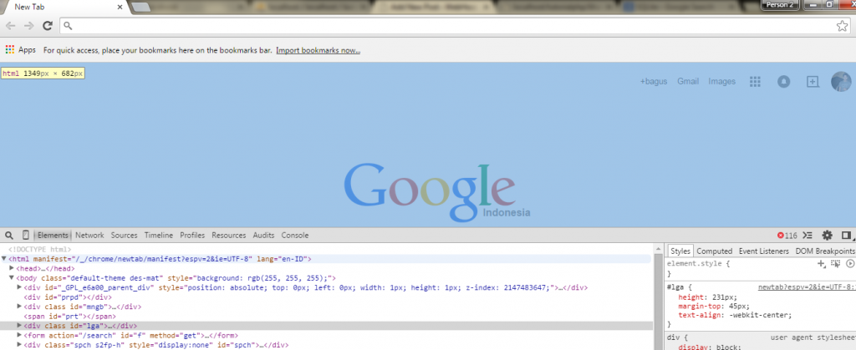The width and height of the screenshot is (856, 350).
Task: Click the inspect element magnifier icon
Action: 8,236
